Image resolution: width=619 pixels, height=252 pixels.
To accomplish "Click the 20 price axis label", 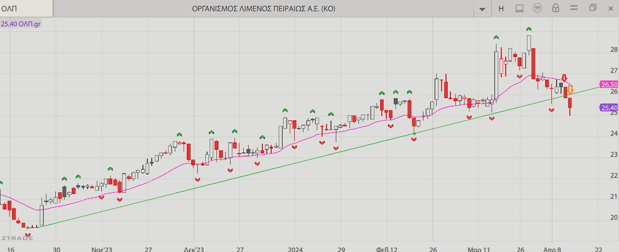I will (x=614, y=217).
